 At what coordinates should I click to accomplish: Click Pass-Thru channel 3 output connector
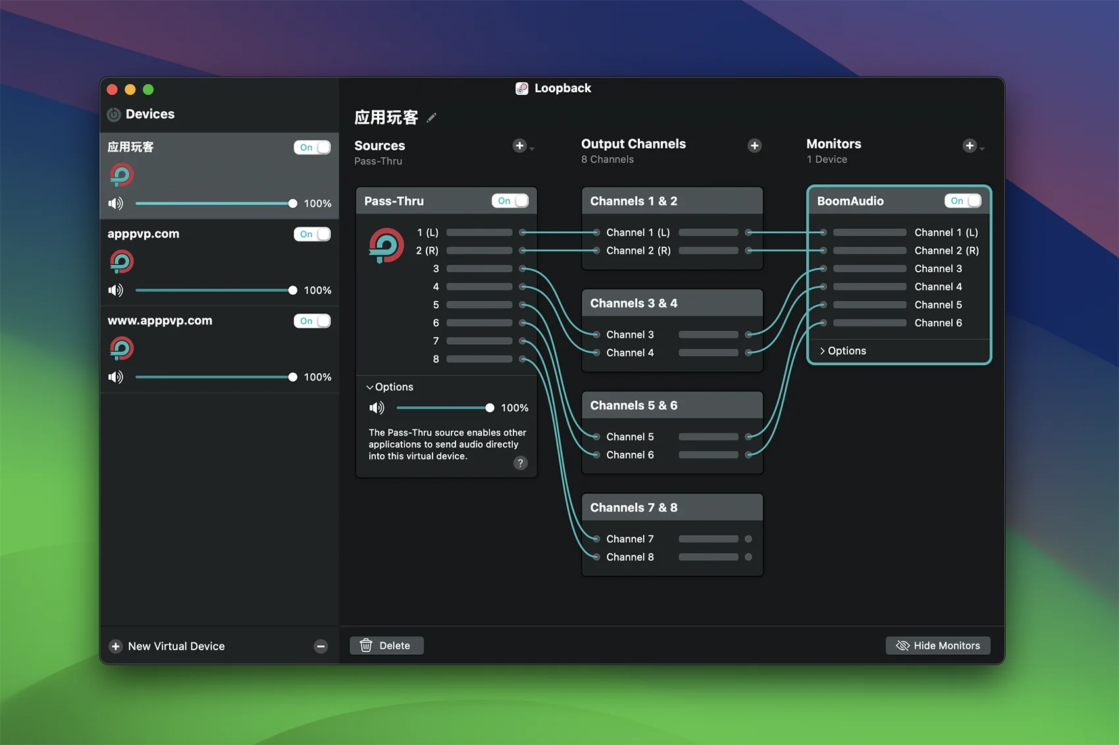pyautogui.click(x=523, y=269)
